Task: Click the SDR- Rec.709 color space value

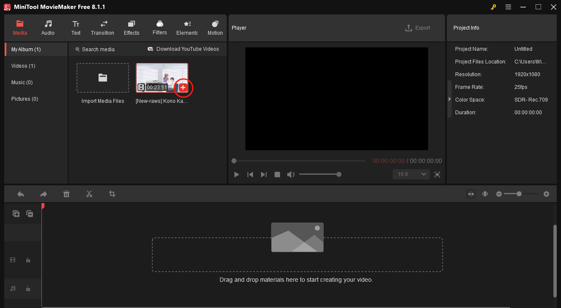Action: point(531,100)
